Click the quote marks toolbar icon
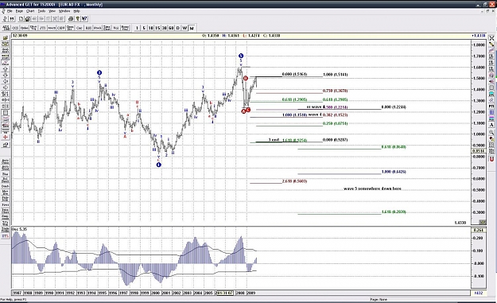Image resolution: width=497 pixels, height=303 pixels. [x=12, y=19]
